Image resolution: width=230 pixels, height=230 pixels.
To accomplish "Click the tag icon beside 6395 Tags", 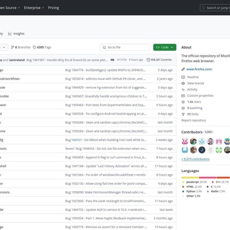I will 34,47.
